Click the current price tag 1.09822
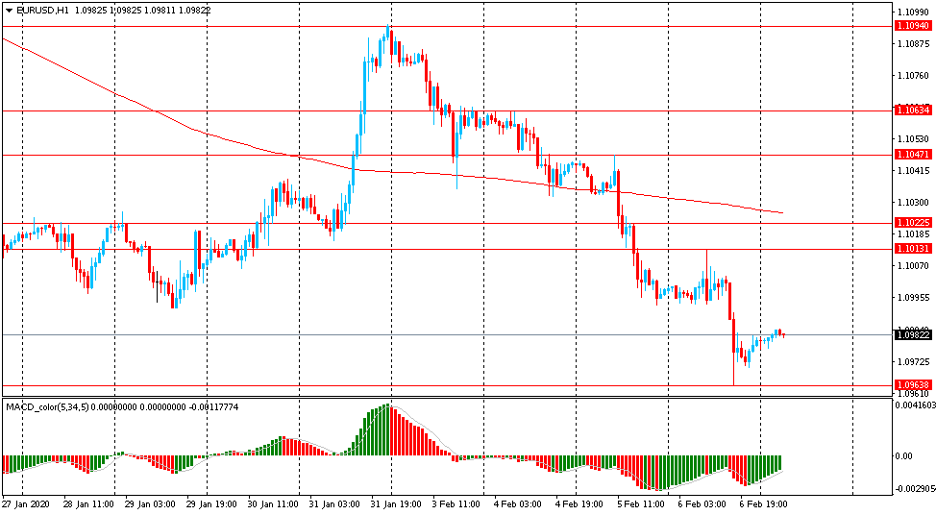The height and width of the screenshot is (515, 936). [912, 334]
